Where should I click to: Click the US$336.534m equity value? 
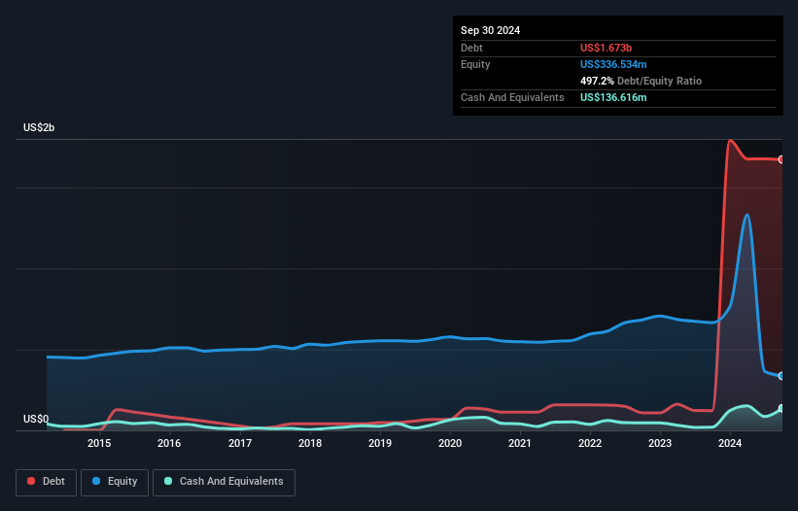point(613,64)
